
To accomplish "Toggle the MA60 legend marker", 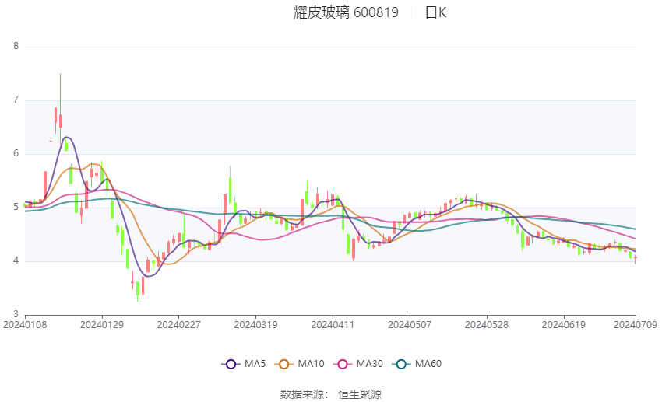I will coord(401,364).
